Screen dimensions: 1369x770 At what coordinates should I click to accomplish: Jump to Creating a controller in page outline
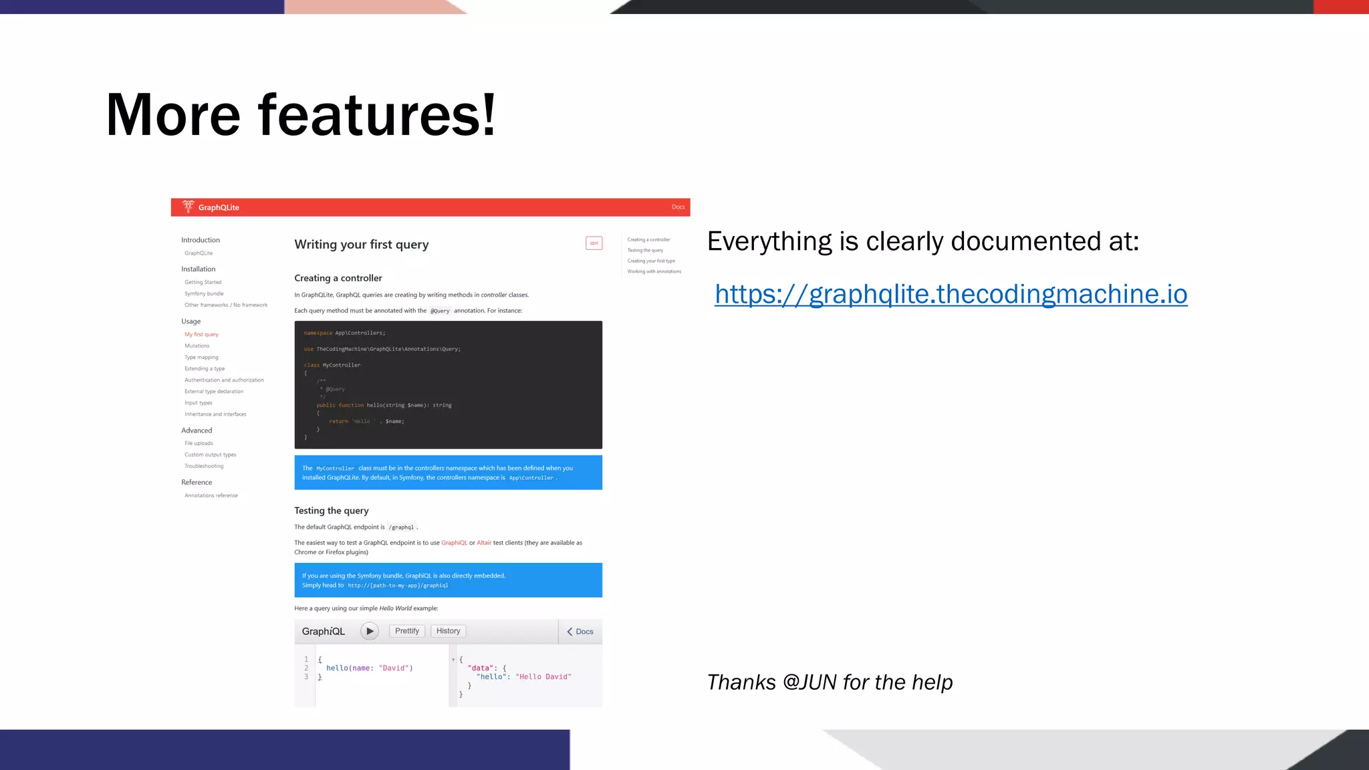pos(648,239)
